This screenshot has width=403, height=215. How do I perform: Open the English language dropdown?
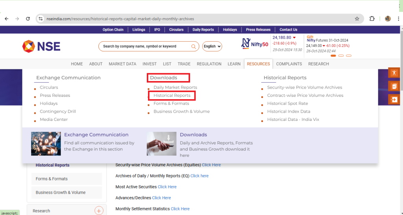point(212,46)
